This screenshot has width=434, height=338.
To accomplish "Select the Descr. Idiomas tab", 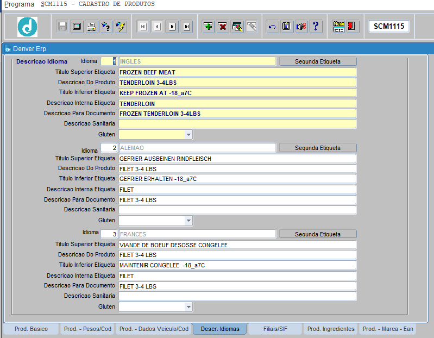I will click(220, 329).
